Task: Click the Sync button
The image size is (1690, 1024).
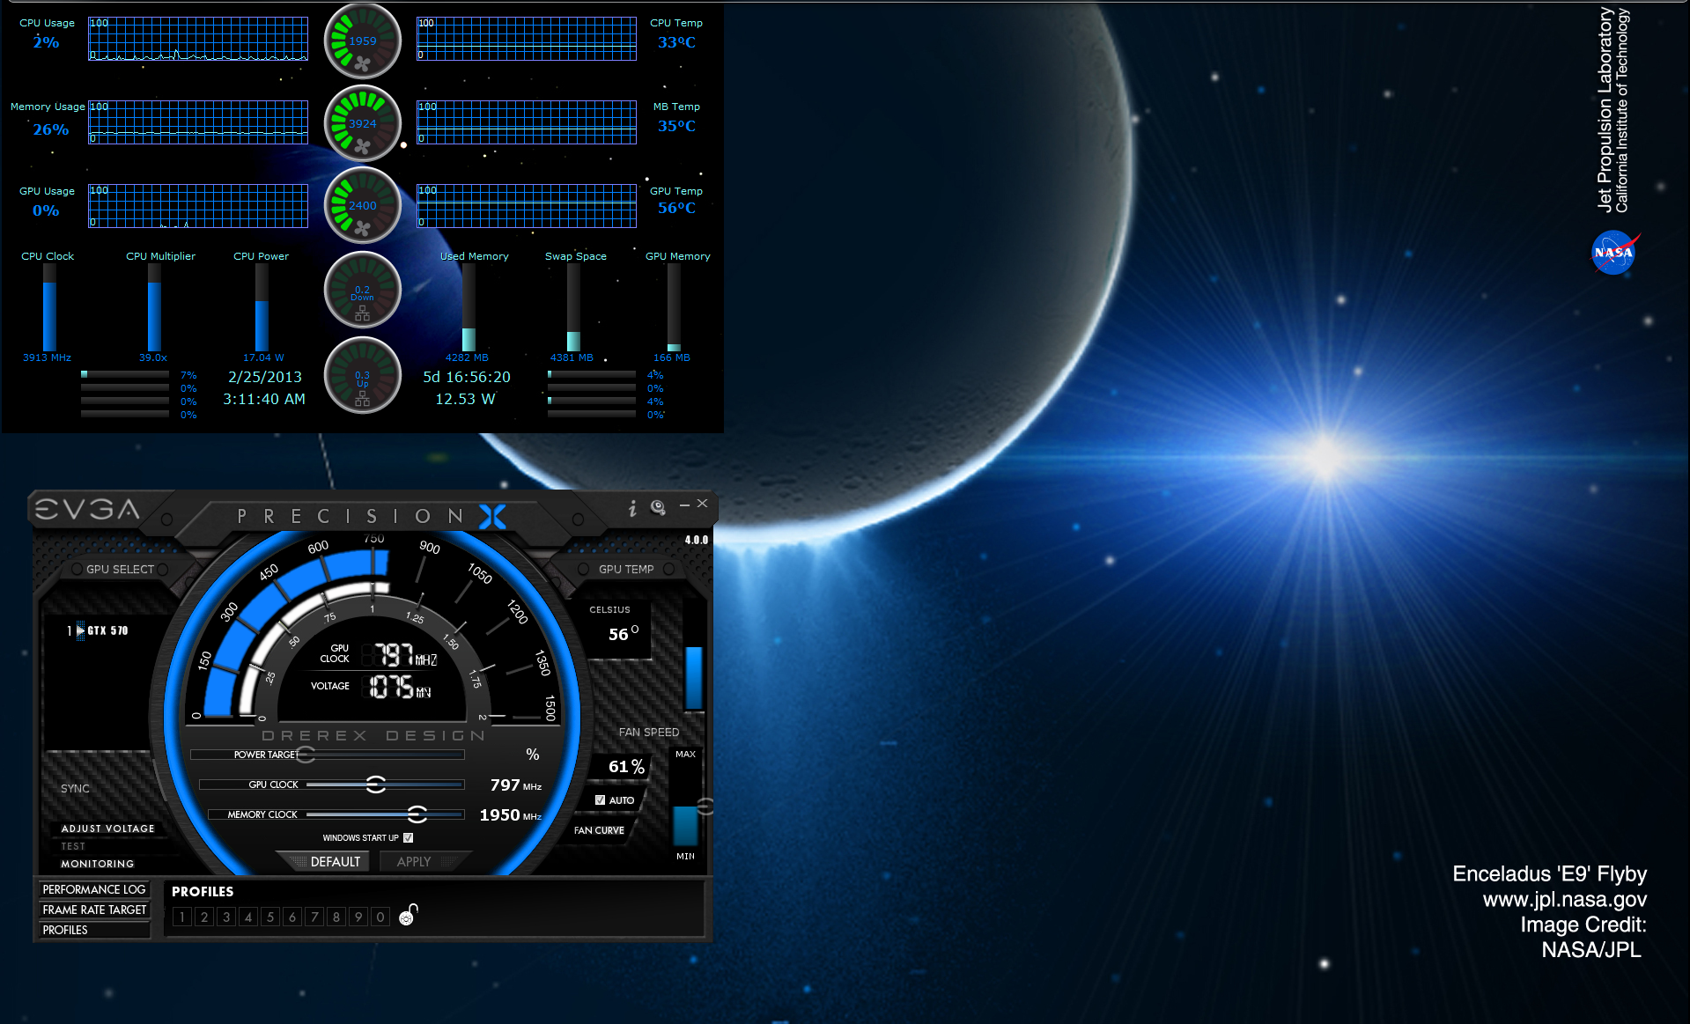Action: tap(75, 788)
